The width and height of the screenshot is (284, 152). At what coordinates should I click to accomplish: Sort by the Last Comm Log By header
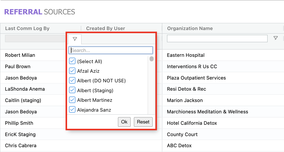27,29
